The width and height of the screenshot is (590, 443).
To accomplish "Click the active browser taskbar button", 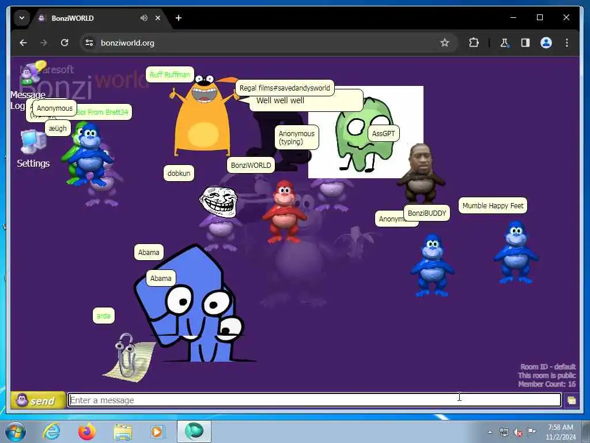I will click(x=194, y=431).
